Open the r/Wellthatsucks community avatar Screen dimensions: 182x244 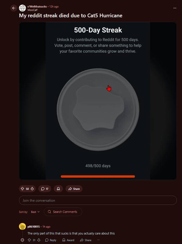point(22,8)
